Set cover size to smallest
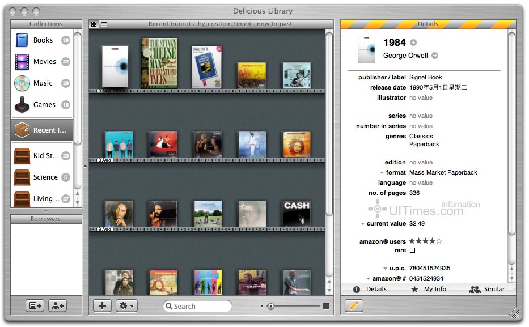Viewport: 529px width, 327px height. (x=262, y=307)
